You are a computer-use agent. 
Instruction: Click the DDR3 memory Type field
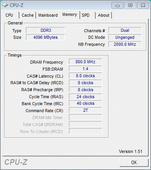(x=45, y=30)
